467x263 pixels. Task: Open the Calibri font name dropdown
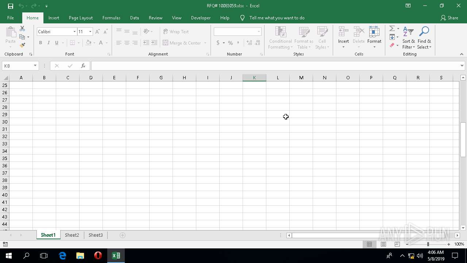74,32
